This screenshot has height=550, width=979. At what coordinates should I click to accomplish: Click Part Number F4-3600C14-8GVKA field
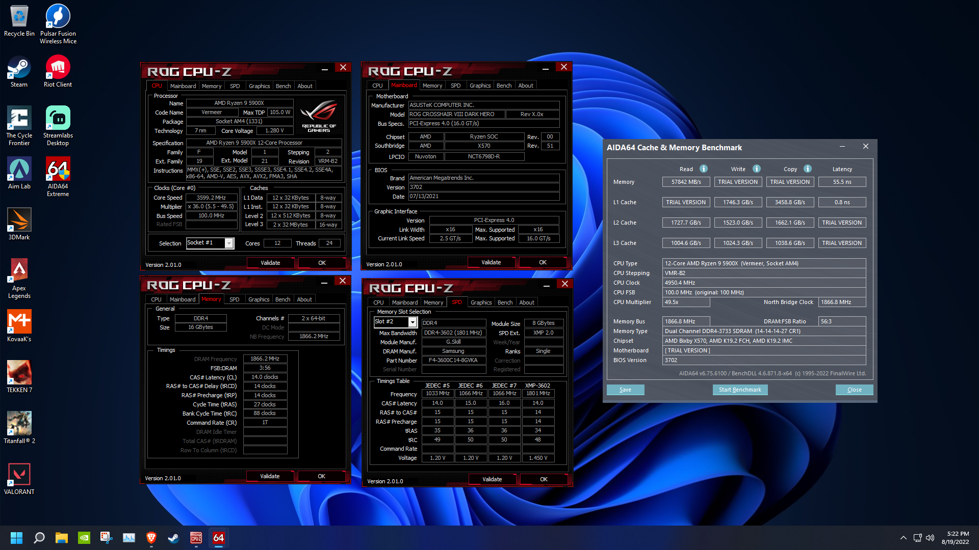click(x=453, y=360)
